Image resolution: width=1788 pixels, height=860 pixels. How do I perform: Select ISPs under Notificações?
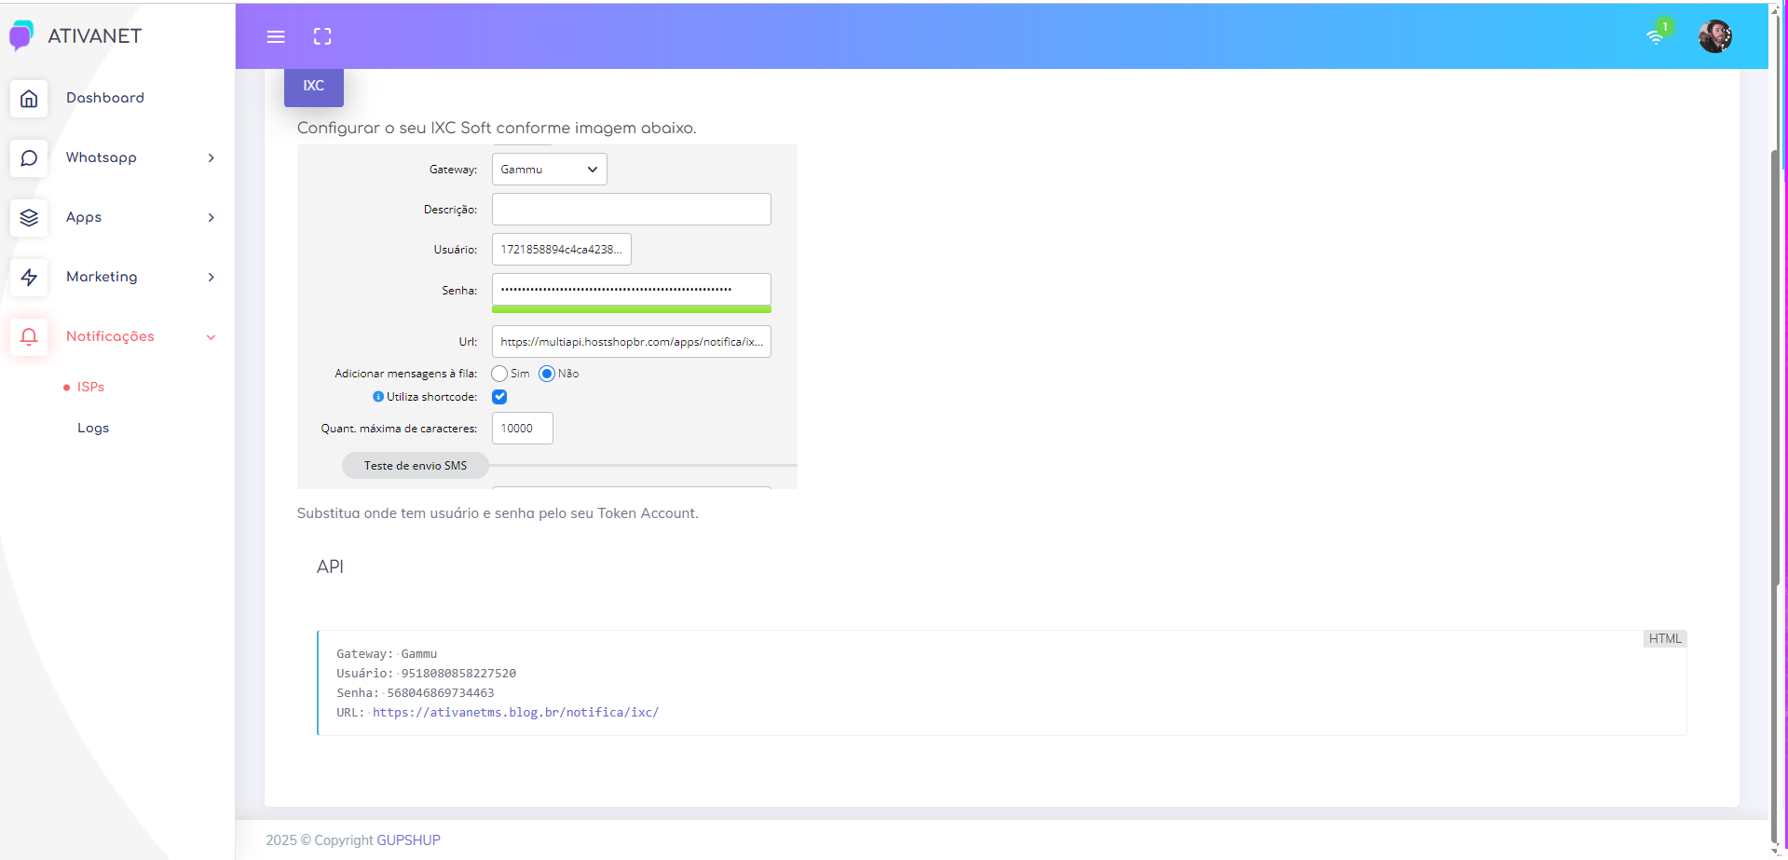coord(90,387)
